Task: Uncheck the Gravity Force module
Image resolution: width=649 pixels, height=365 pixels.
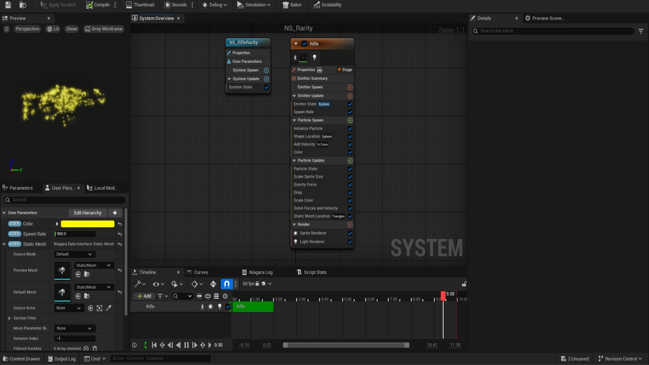Action: 350,185
